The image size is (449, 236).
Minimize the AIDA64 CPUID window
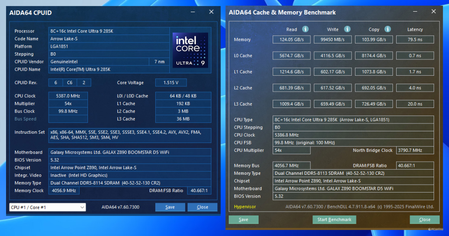(193, 12)
